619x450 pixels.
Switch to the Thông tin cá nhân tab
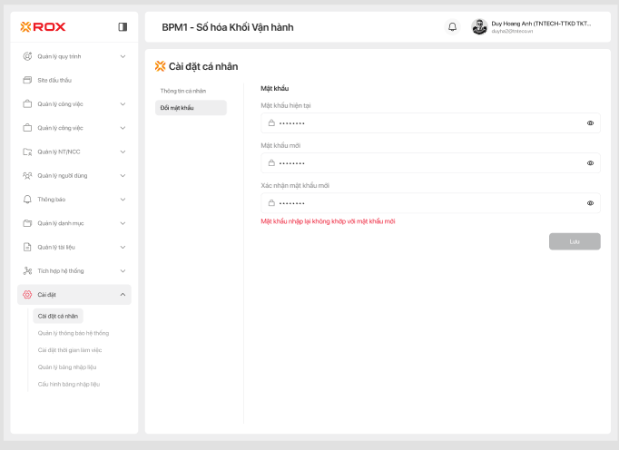(183, 92)
